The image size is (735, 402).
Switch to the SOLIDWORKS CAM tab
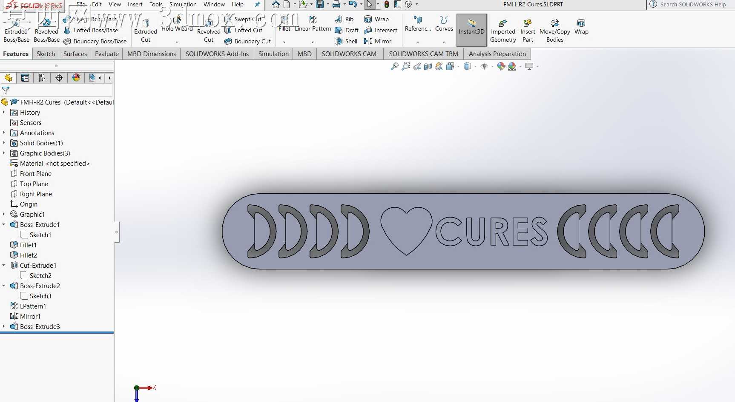(x=349, y=54)
